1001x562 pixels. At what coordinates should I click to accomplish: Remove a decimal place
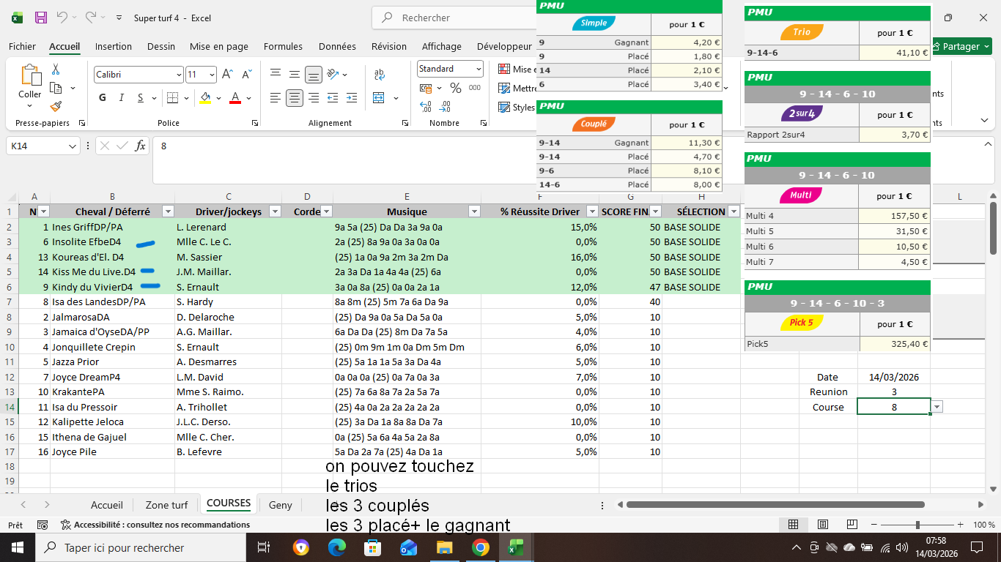(x=445, y=108)
